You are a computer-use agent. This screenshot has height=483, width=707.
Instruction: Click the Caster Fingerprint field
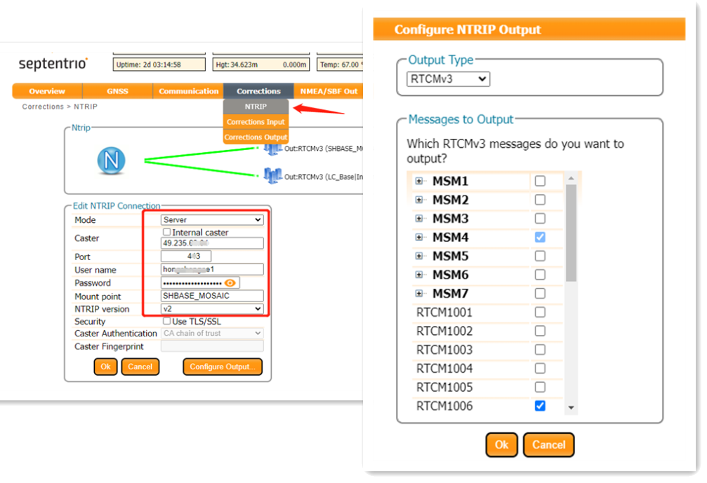tap(212, 346)
